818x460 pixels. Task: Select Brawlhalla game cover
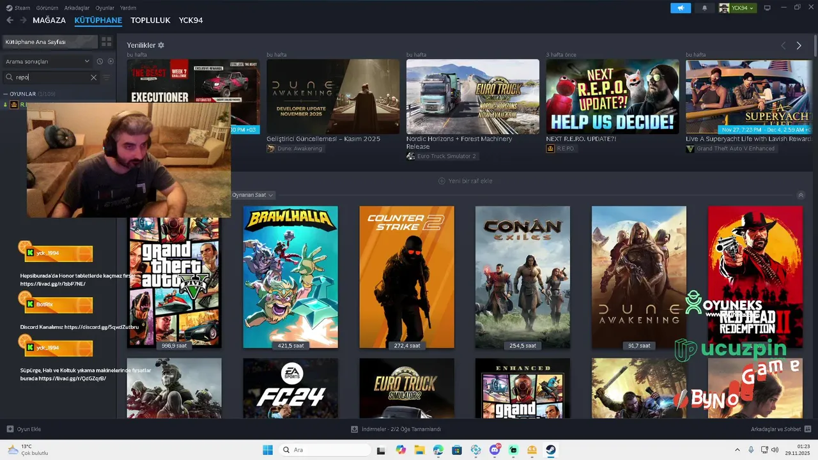coord(290,277)
